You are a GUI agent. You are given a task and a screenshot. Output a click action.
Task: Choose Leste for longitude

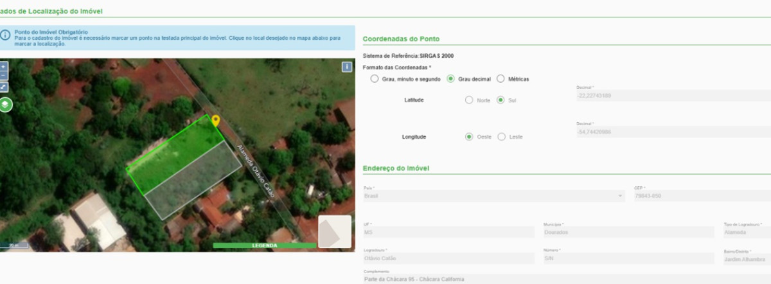pos(502,137)
